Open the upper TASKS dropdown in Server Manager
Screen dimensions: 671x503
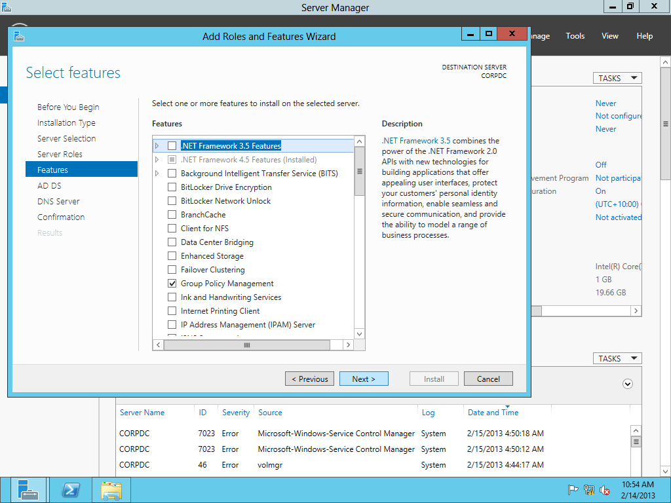coord(617,78)
